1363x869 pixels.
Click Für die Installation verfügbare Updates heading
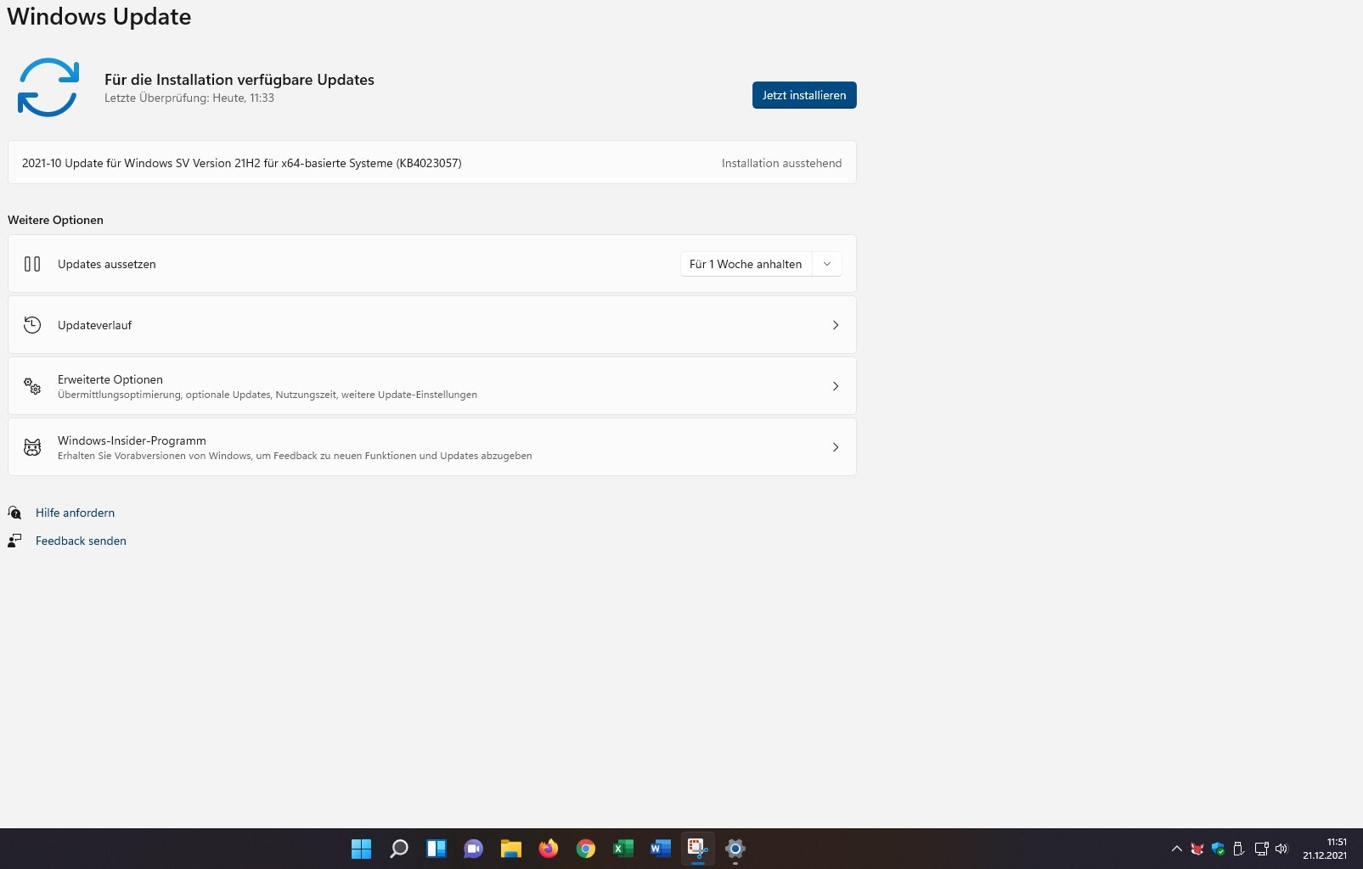(x=239, y=80)
